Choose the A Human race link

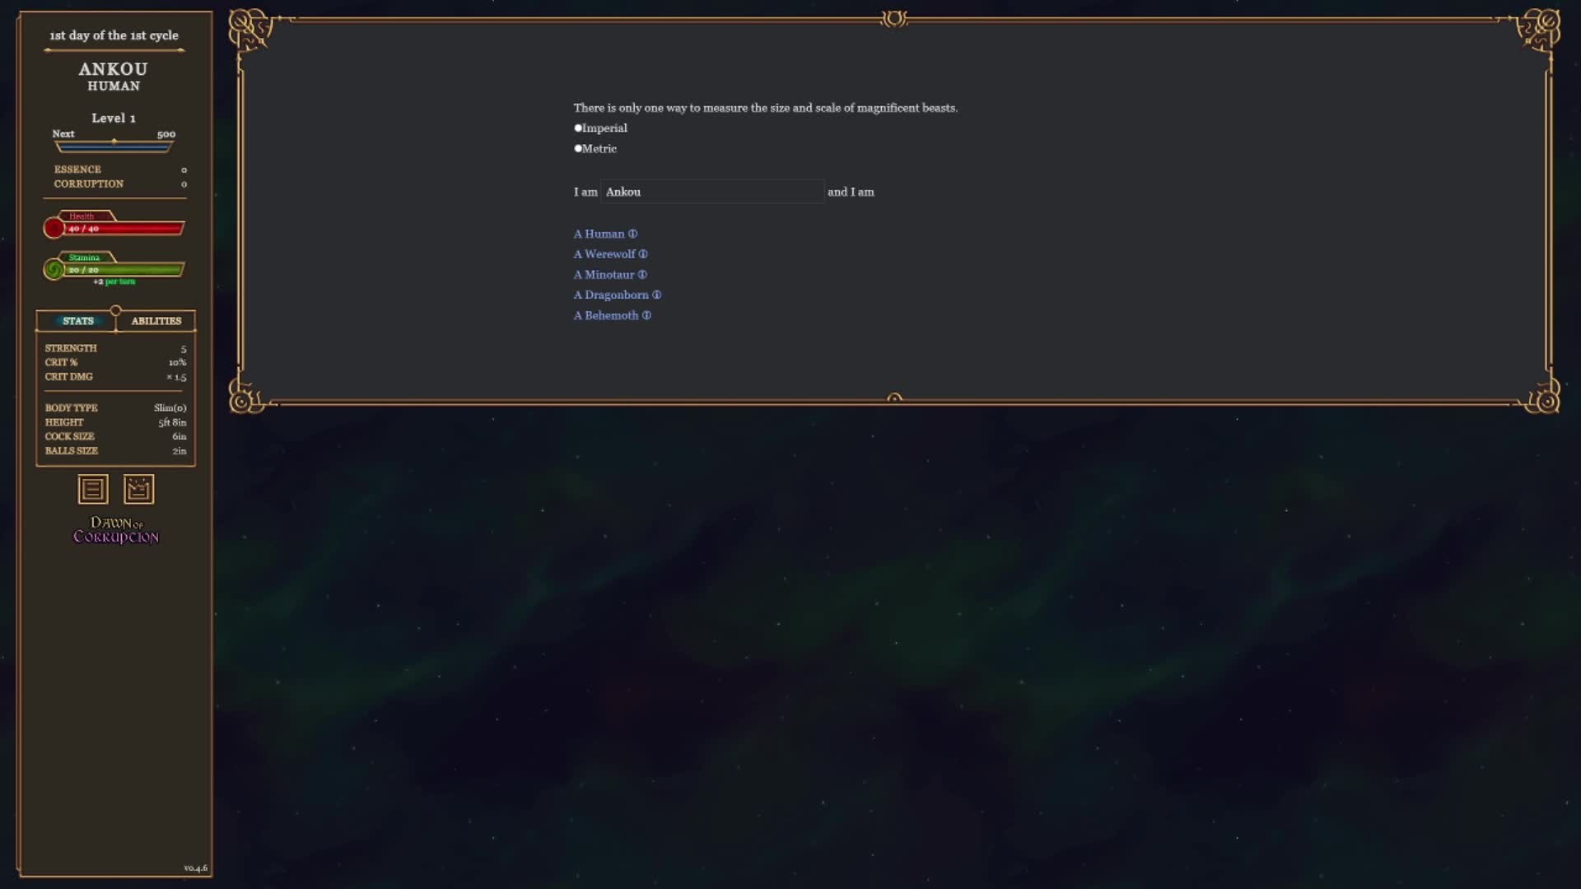pyautogui.click(x=599, y=234)
